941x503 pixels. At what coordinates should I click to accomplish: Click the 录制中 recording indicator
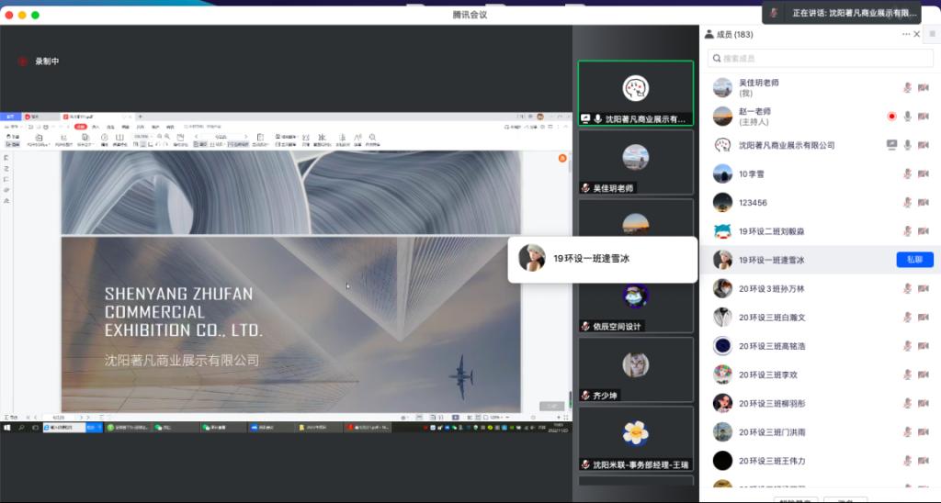tap(39, 61)
